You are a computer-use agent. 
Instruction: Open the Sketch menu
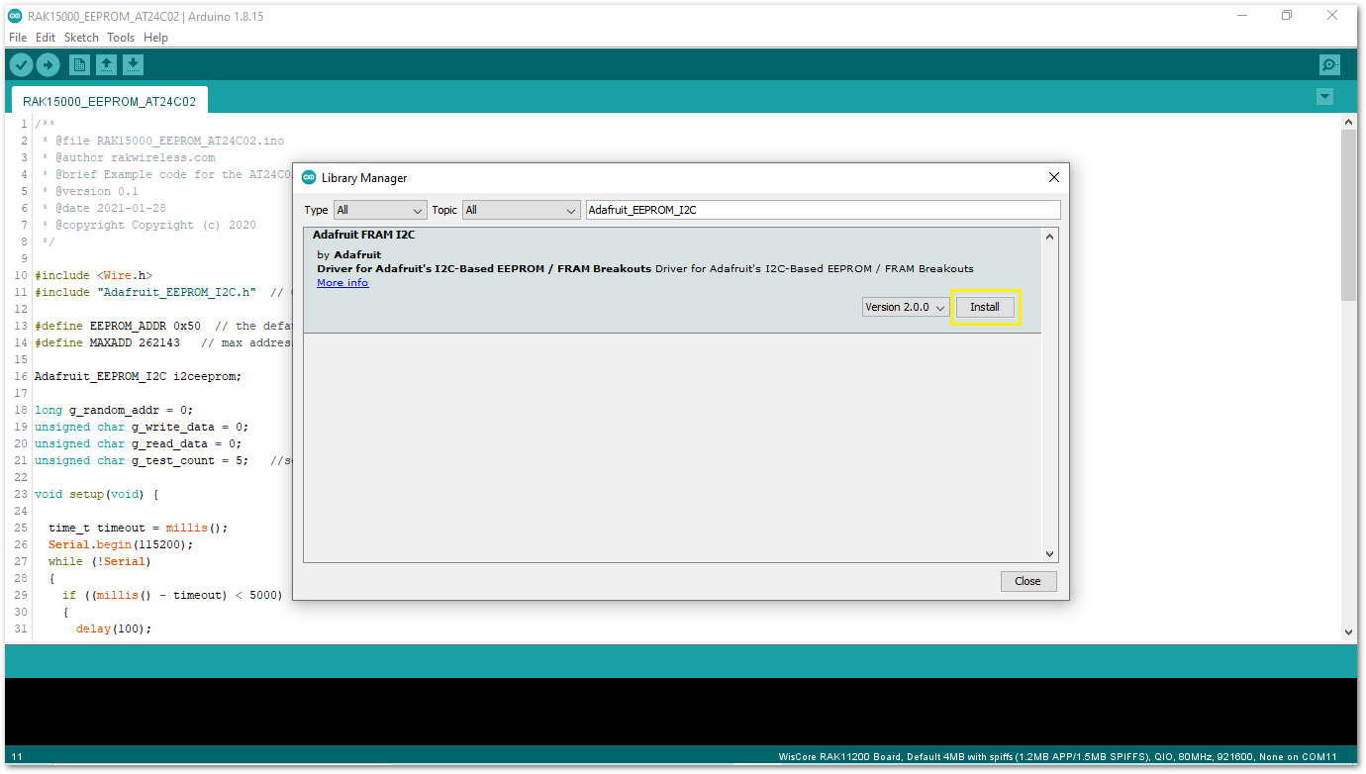click(81, 38)
